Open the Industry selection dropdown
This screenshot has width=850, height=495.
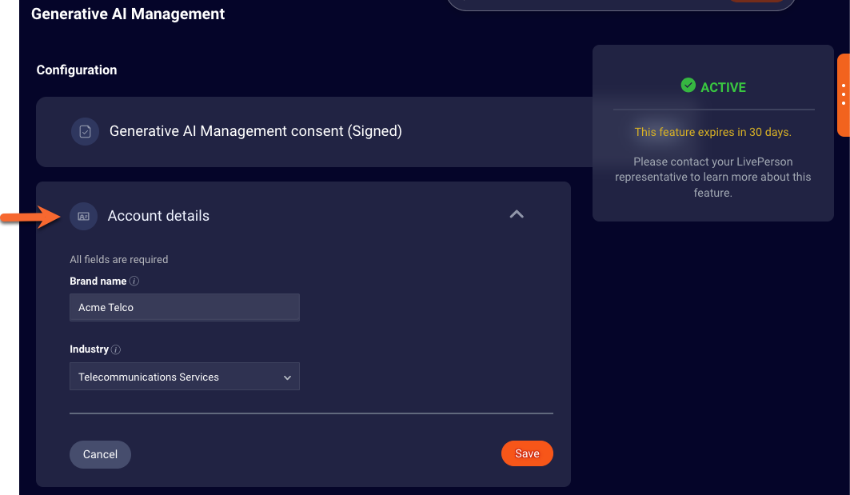pyautogui.click(x=184, y=376)
